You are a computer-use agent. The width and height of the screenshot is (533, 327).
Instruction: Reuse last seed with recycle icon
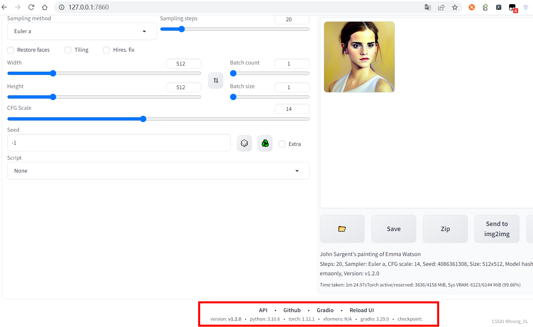pos(265,143)
